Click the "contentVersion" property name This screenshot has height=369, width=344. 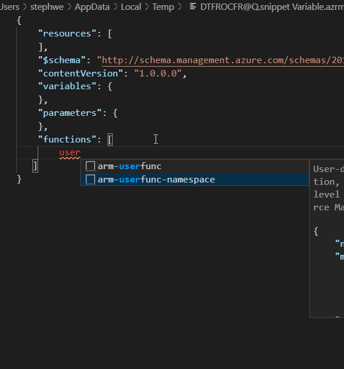tap(80, 74)
